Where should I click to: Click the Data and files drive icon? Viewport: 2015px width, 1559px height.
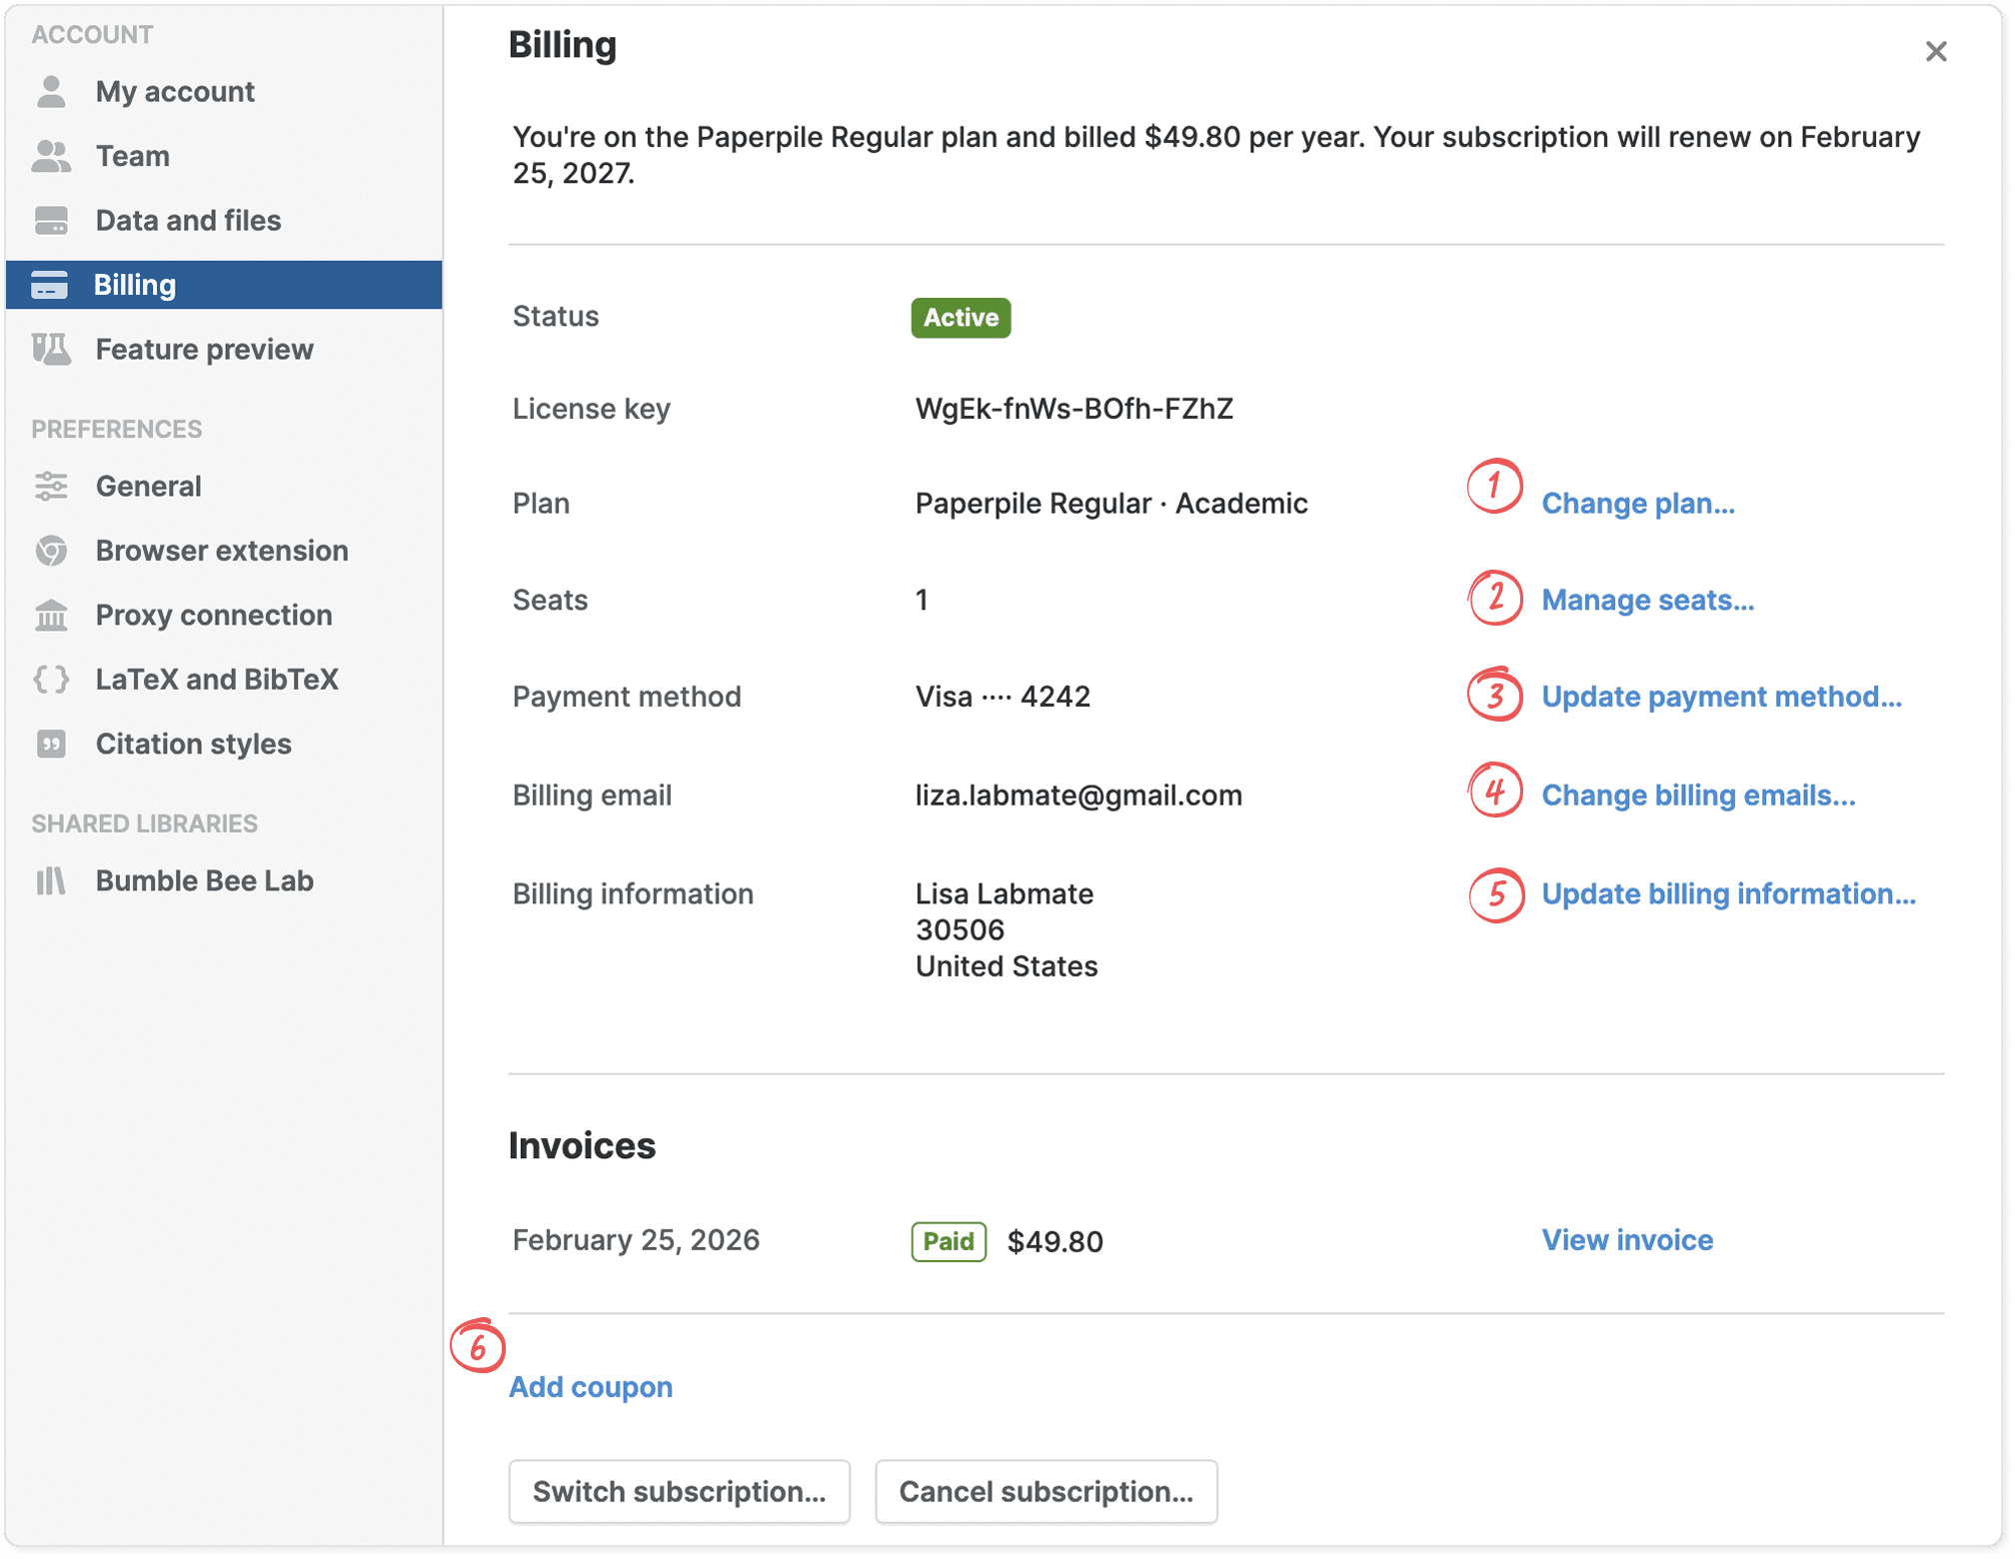tap(51, 221)
